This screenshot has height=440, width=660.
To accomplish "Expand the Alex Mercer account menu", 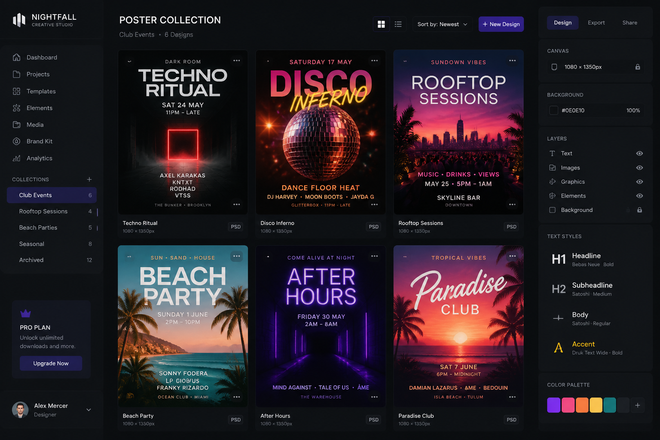I will (x=89, y=410).
